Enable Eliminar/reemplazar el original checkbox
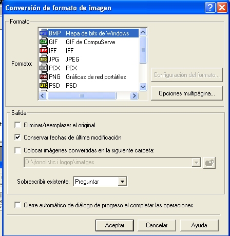The height and width of the screenshot is (236, 230). pos(17,125)
